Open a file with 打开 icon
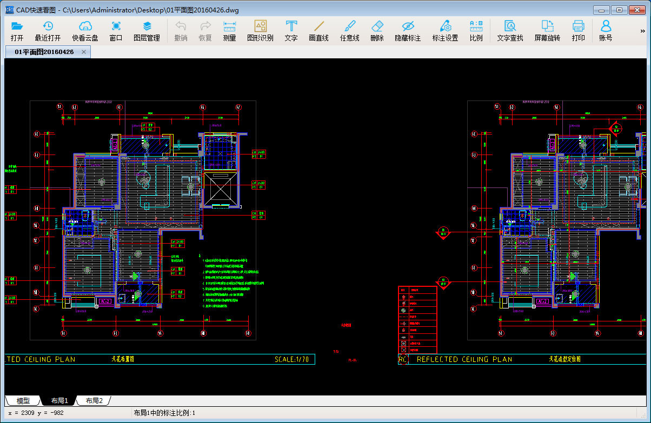This screenshot has height=423, width=651. (x=17, y=31)
